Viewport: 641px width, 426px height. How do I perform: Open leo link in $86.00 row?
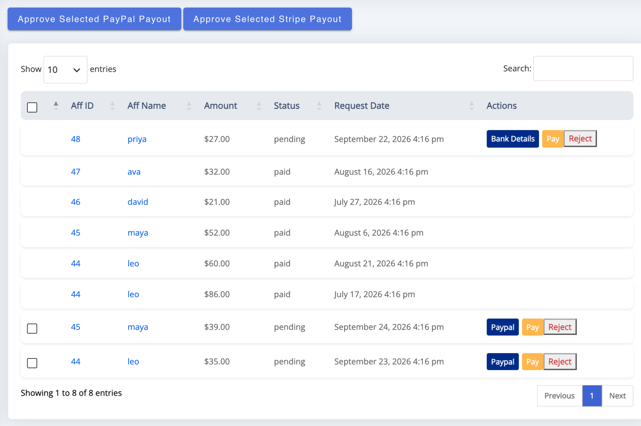[133, 294]
